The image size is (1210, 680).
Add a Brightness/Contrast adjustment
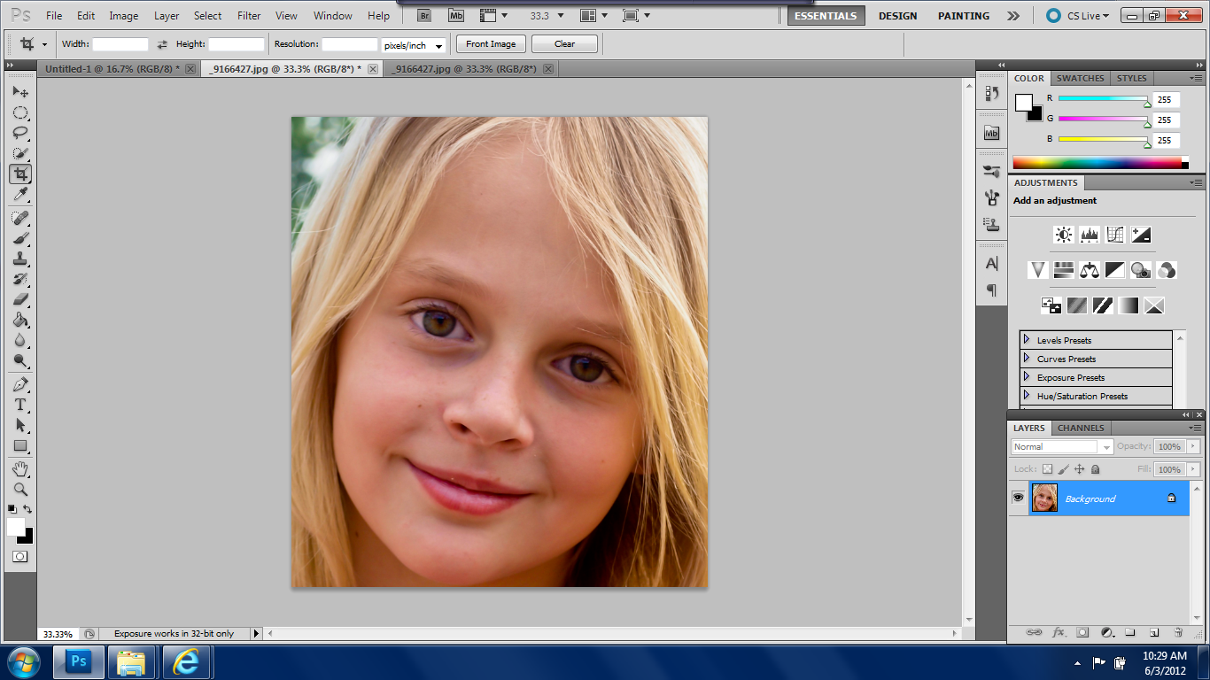click(x=1064, y=235)
